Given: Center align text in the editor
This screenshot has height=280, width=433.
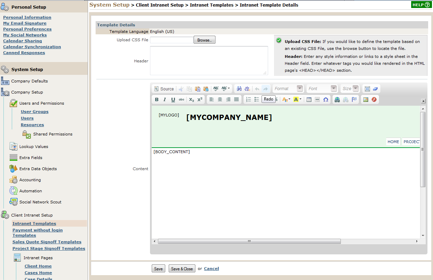Looking at the screenshot, I should tap(220, 99).
